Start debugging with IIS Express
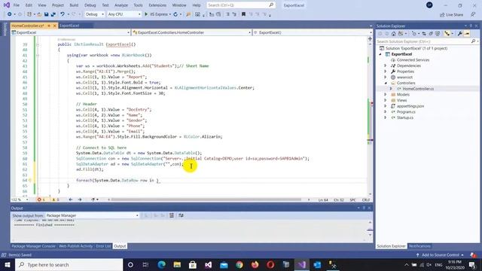 tap(157, 14)
